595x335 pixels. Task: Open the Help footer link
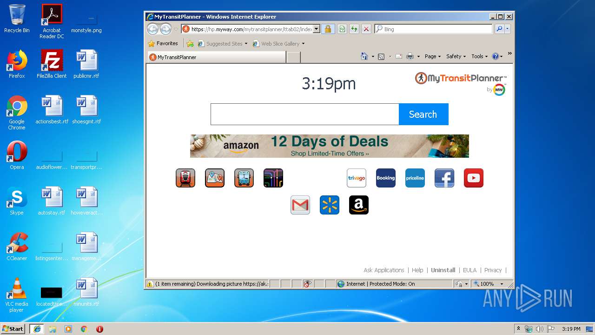pos(417,270)
